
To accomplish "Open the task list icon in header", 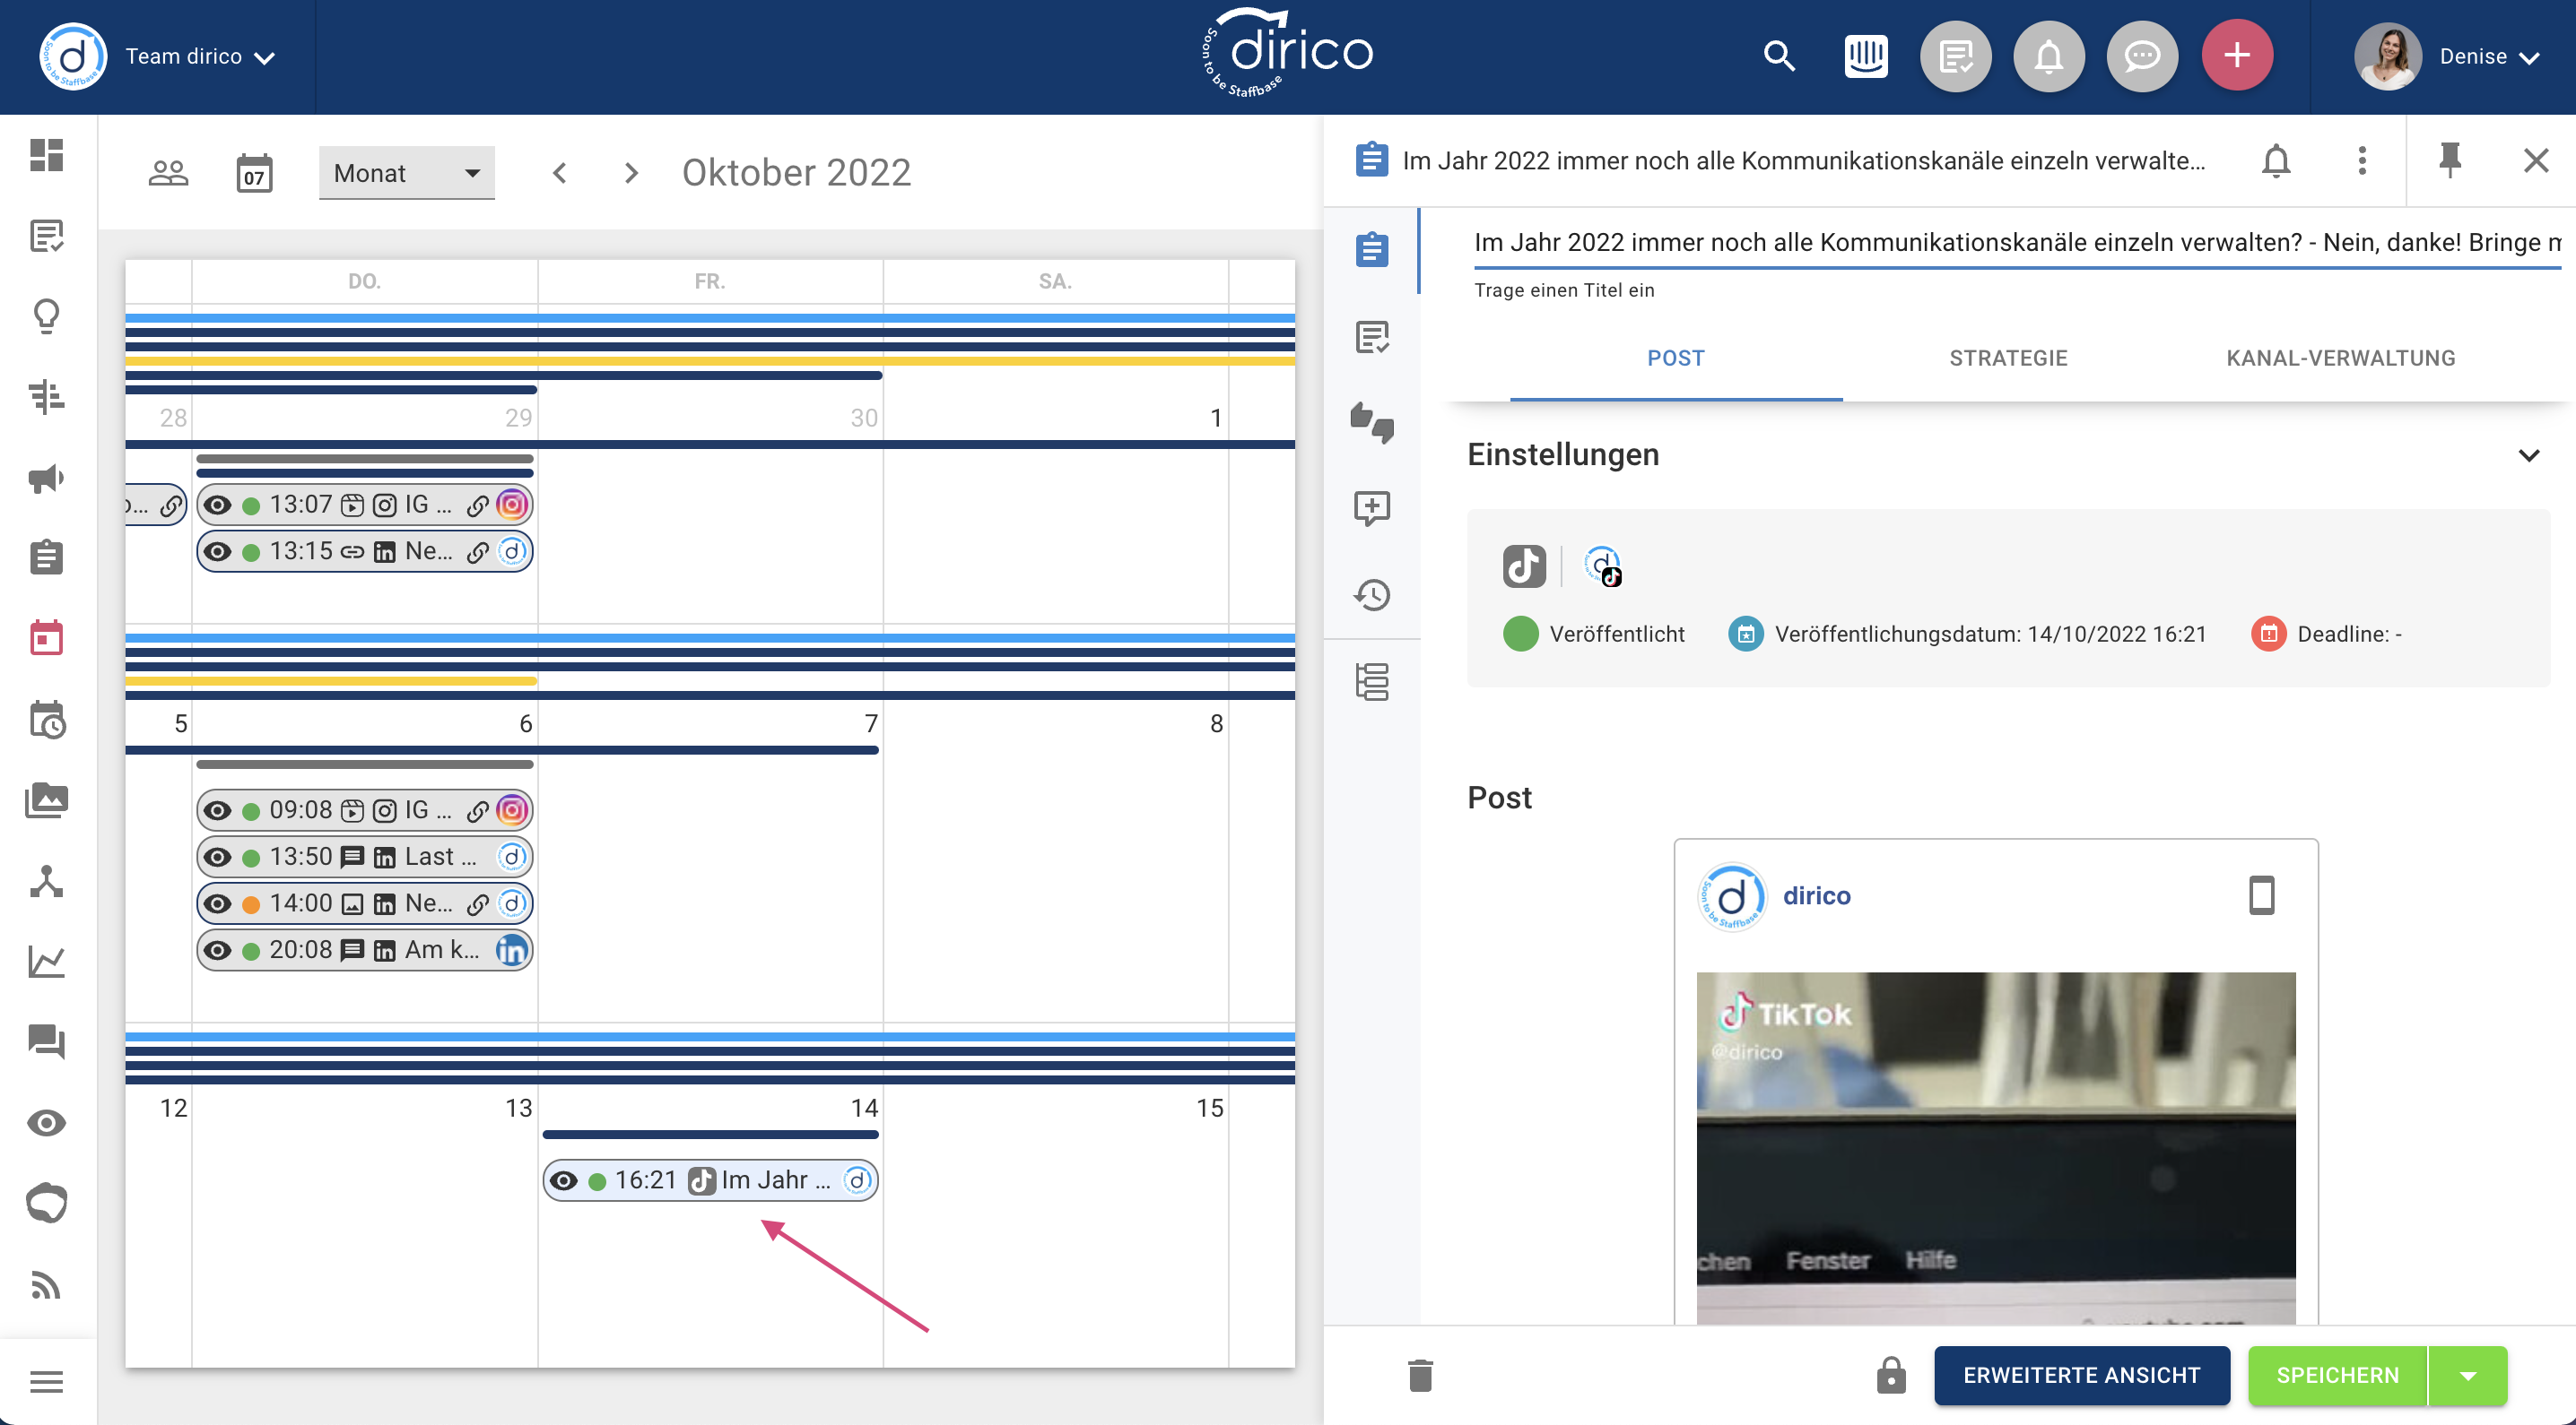I will pos(1955,56).
